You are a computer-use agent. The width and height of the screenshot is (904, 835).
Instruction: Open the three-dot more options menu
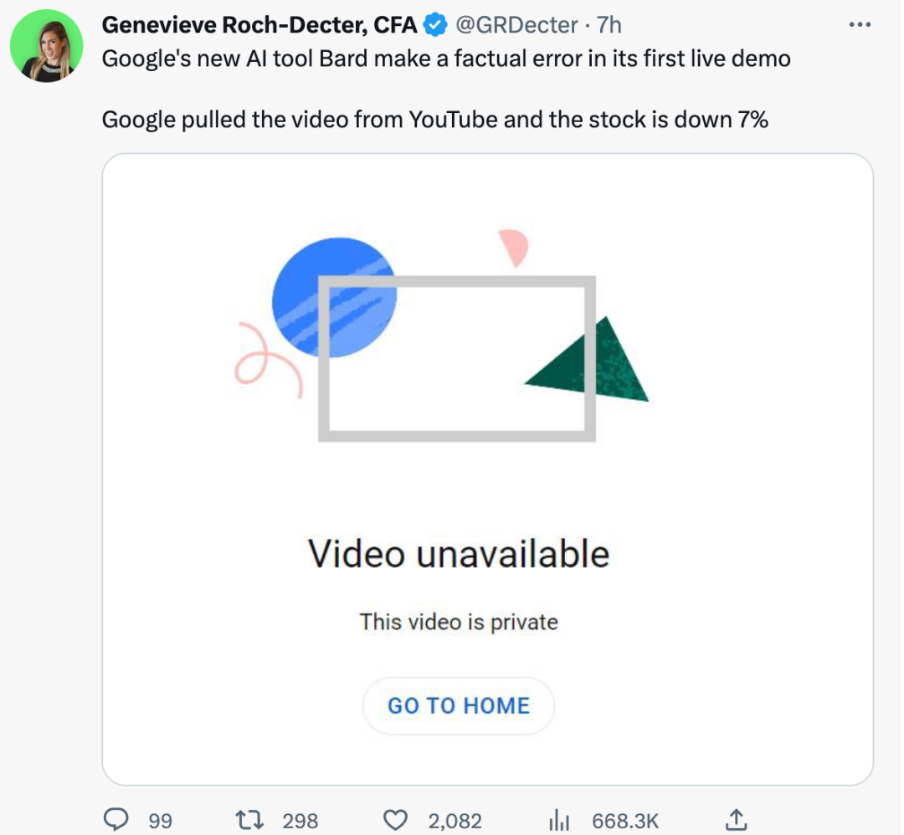pos(860,25)
